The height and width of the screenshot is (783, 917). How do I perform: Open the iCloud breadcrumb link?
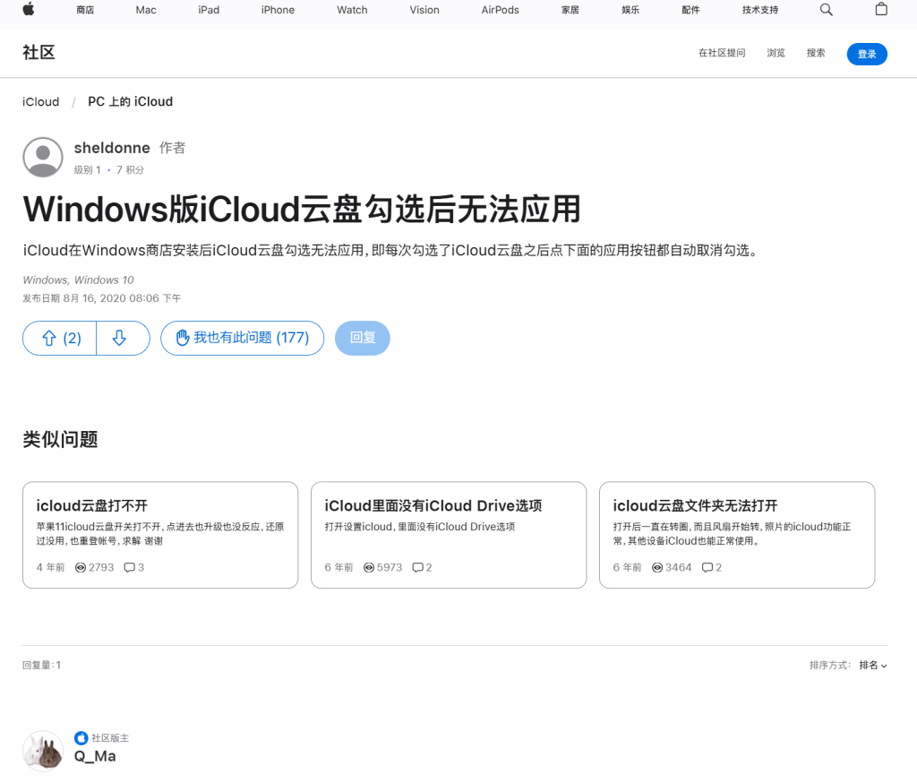coord(41,102)
